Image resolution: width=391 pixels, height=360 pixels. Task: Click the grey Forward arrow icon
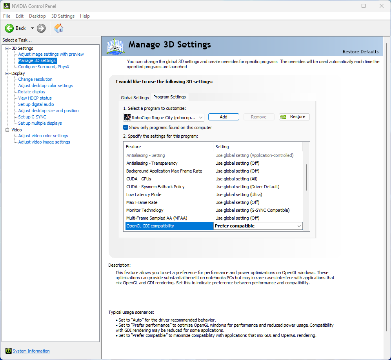pos(42,28)
